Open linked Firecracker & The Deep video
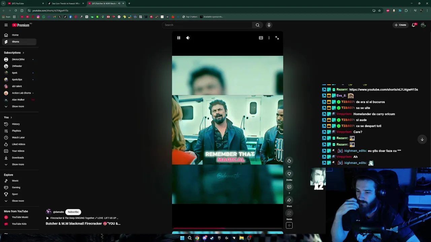Screen dimensions: 431x242 click(82, 218)
